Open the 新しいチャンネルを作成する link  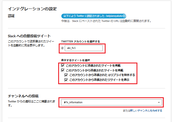(x=146, y=111)
